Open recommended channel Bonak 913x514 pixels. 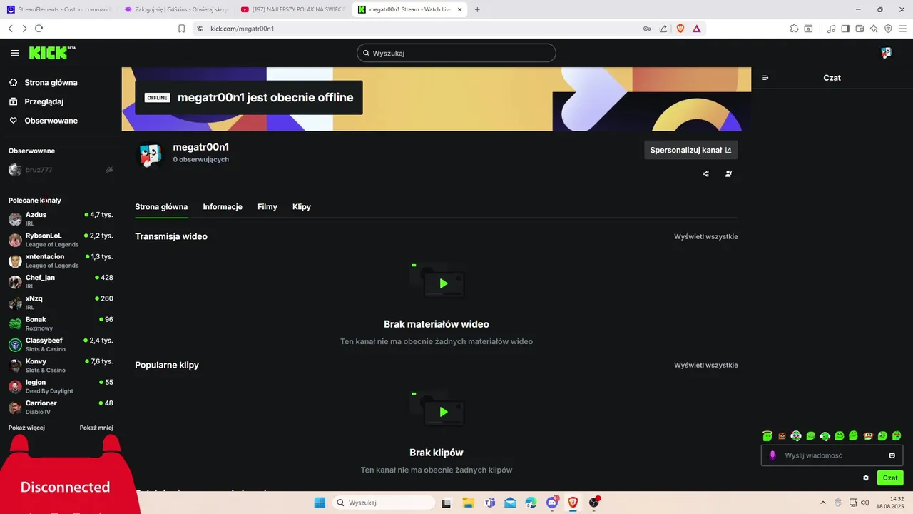61,323
